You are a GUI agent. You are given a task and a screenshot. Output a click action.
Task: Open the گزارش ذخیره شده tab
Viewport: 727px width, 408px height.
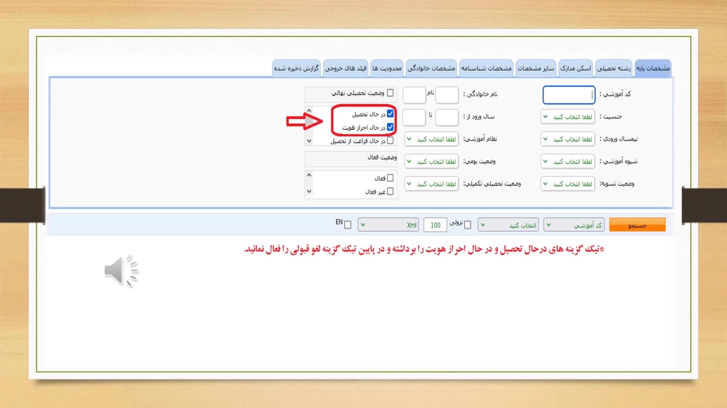(x=296, y=68)
